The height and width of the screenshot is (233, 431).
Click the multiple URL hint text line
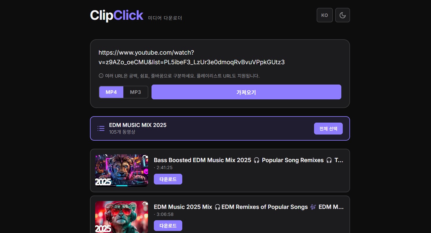(182, 76)
